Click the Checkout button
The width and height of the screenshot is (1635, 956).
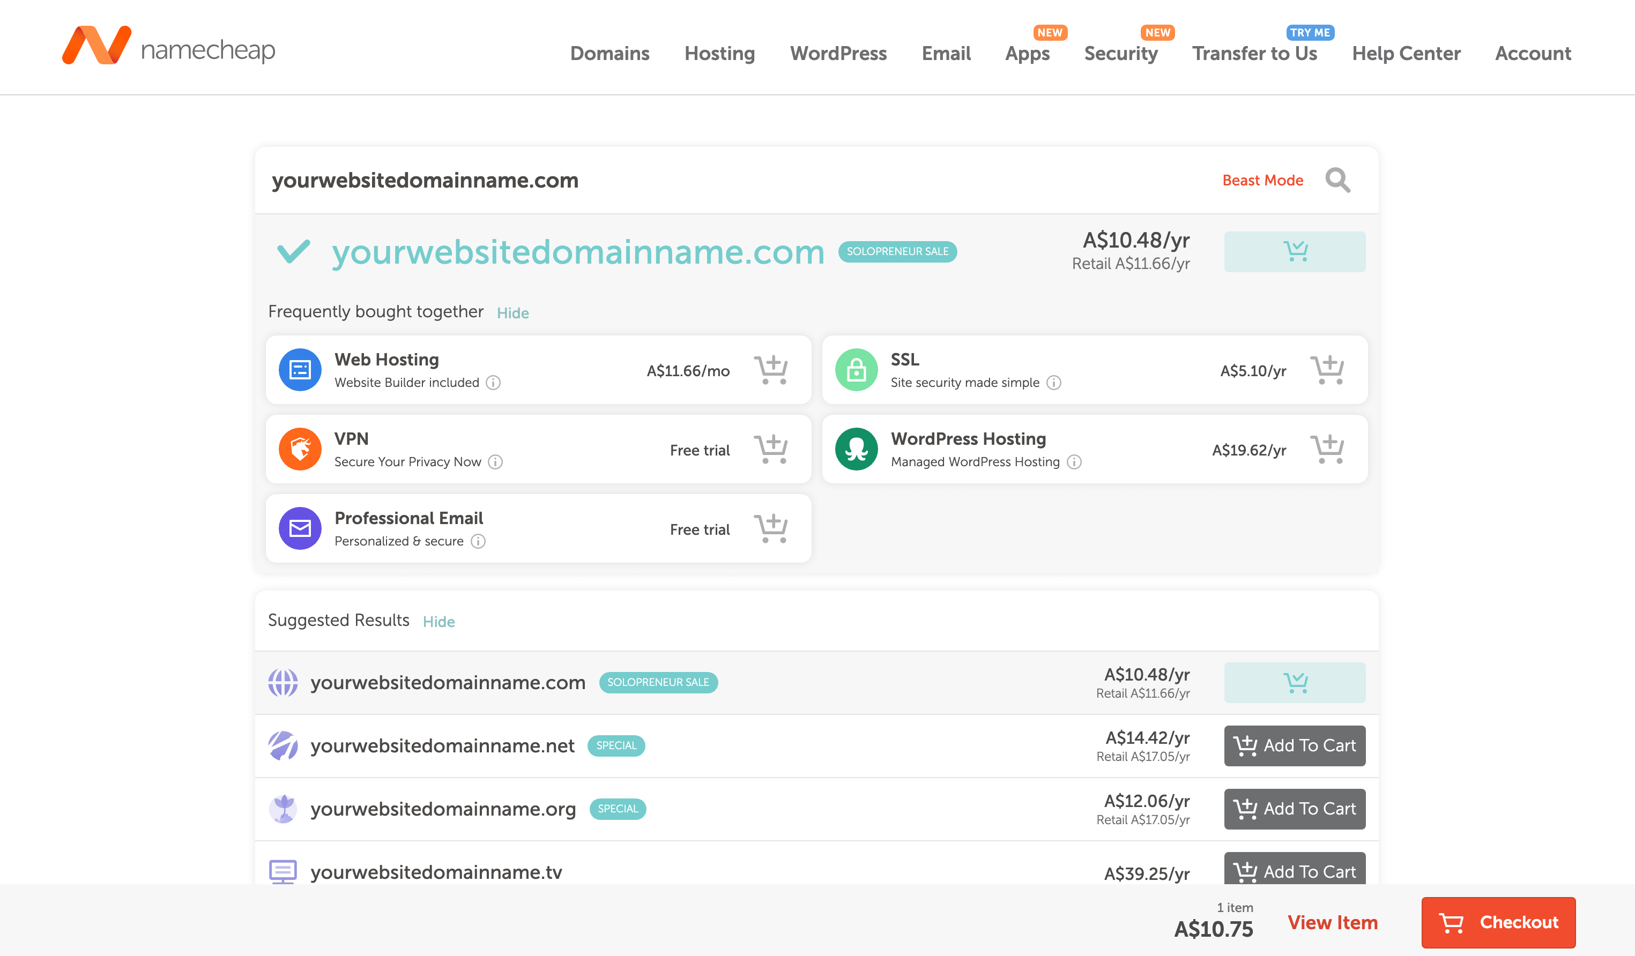pyautogui.click(x=1498, y=922)
